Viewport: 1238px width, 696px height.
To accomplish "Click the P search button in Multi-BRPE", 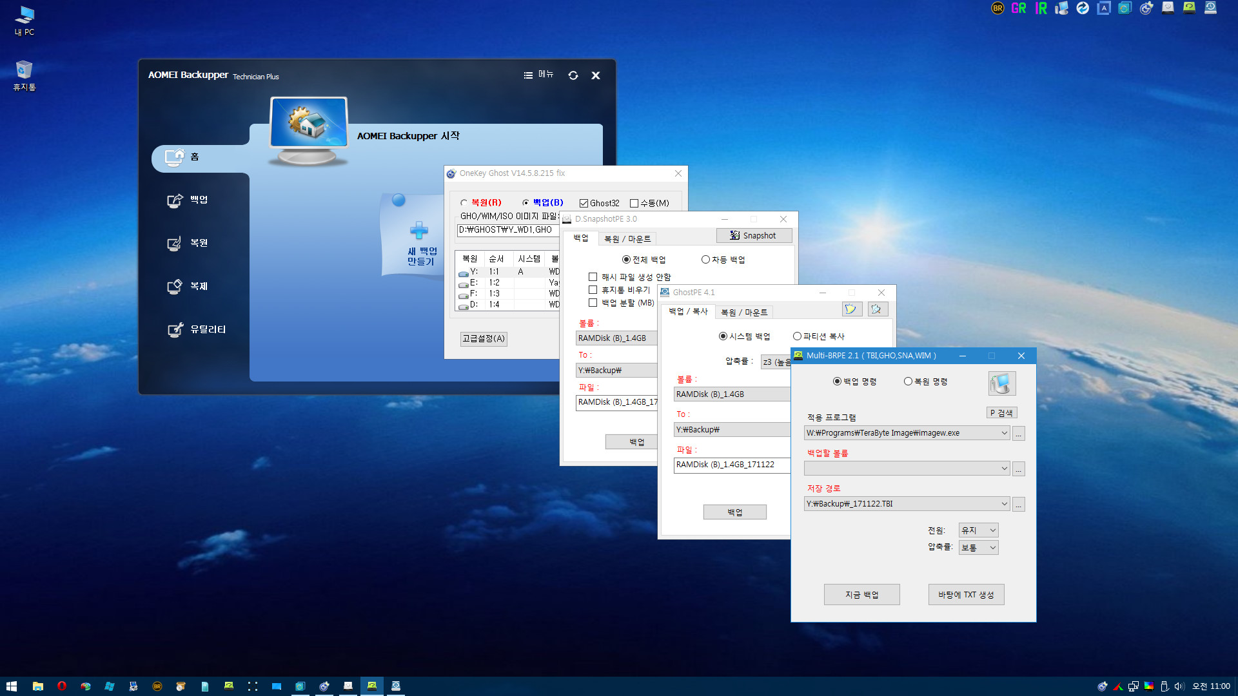I will 1002,413.
